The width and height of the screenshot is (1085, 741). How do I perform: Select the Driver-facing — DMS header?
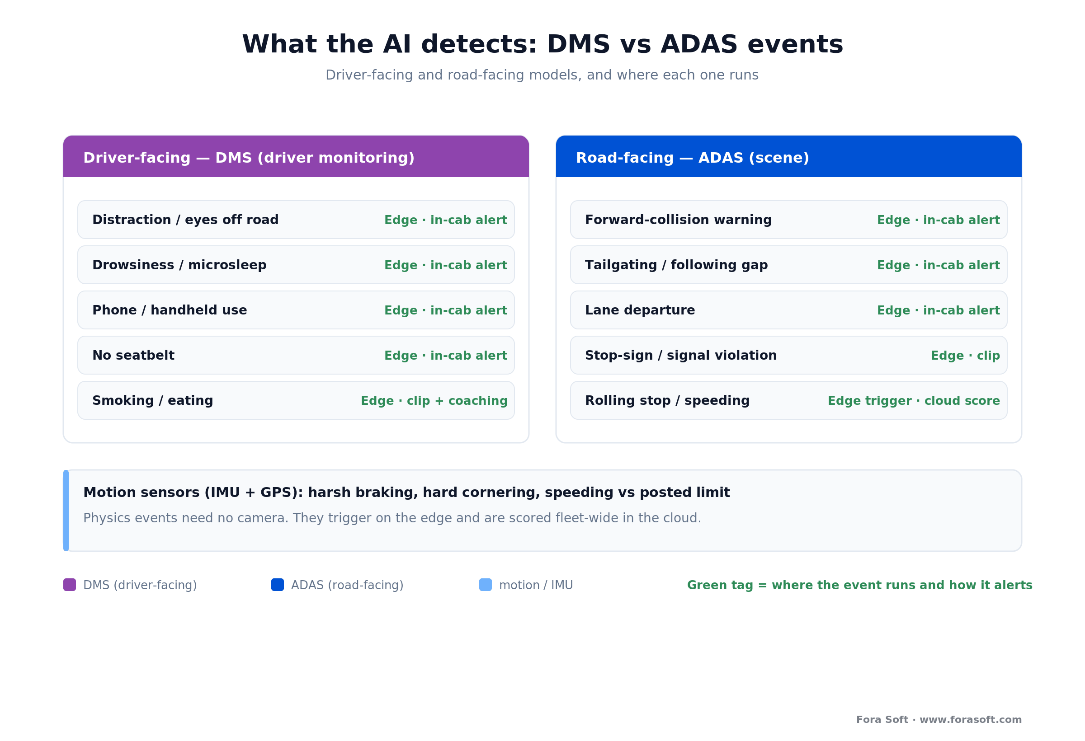tap(296, 156)
